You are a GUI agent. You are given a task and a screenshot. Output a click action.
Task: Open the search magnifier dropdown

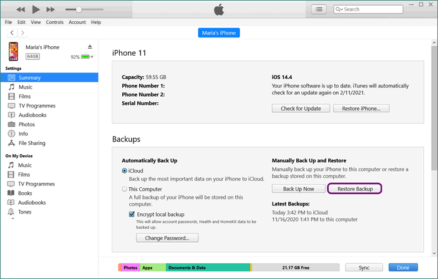point(339,9)
